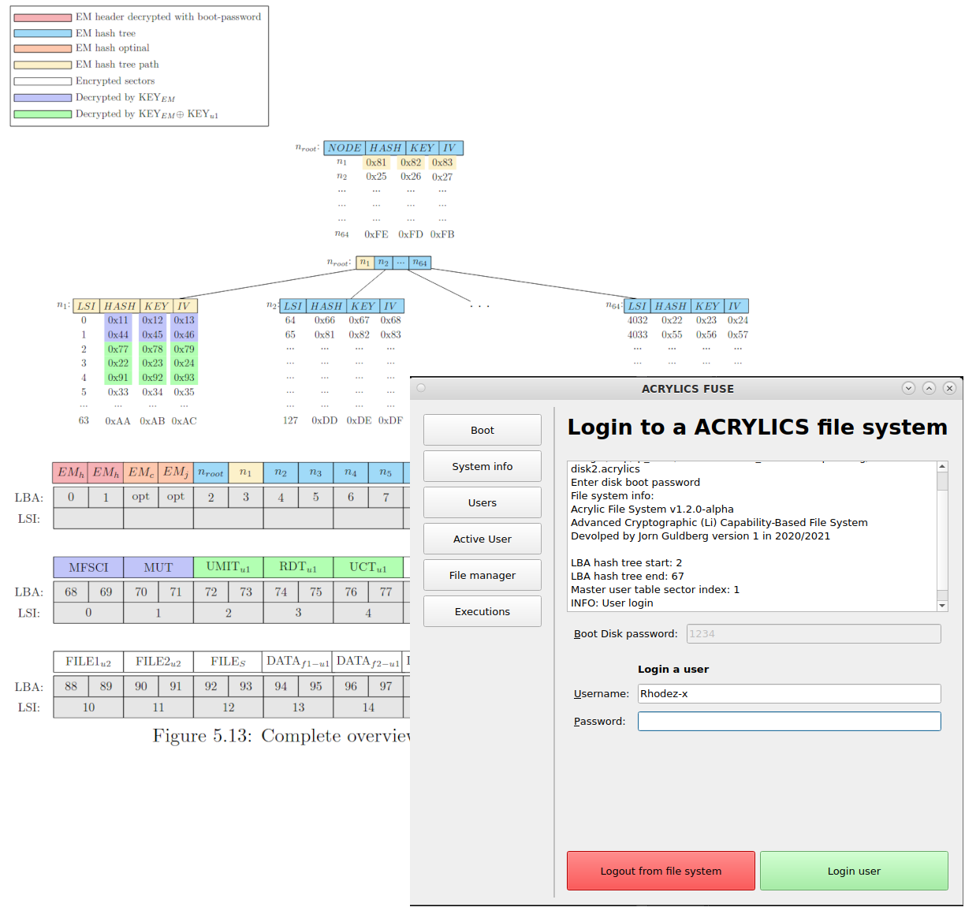This screenshot has width=965, height=907.
Task: Go to the Users page
Action: (x=482, y=502)
